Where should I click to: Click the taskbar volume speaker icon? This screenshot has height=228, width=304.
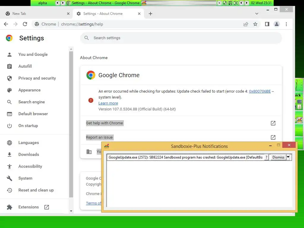236,3
